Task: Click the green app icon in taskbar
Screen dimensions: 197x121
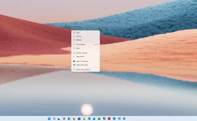Action: [x=99, y=119]
